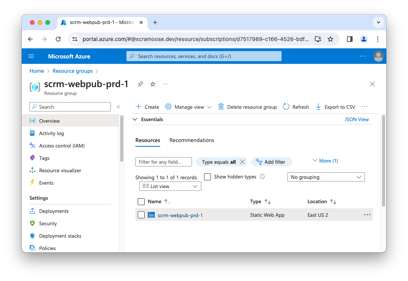This screenshot has height=281, width=408.
Task: Sort by Name column
Action: point(159,202)
